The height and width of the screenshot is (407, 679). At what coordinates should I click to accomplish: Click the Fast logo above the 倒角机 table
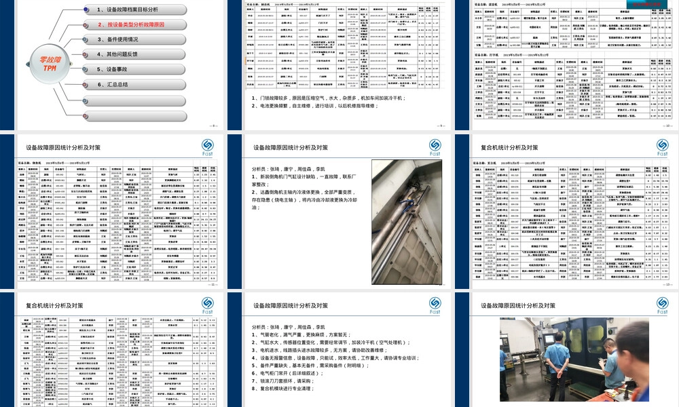click(x=207, y=147)
